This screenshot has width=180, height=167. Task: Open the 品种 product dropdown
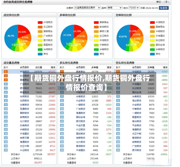click(x=114, y=8)
